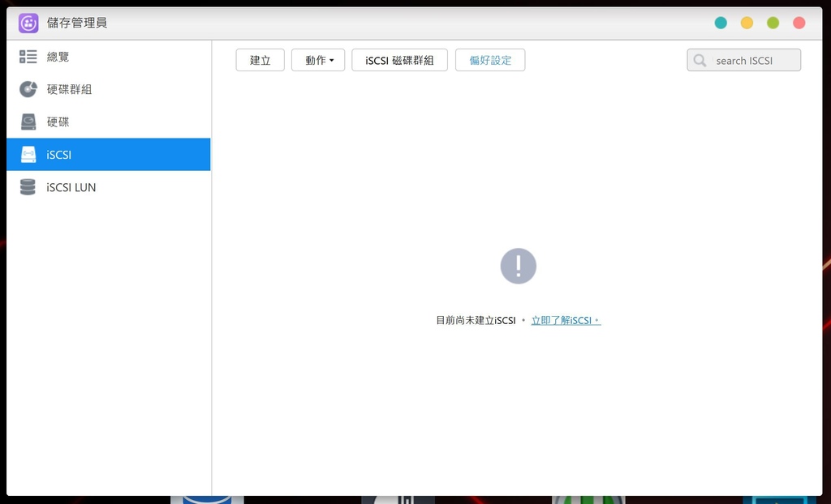The width and height of the screenshot is (831, 504).
Task: Click the 儲存管理員 app icon in title bar
Action: [28, 23]
